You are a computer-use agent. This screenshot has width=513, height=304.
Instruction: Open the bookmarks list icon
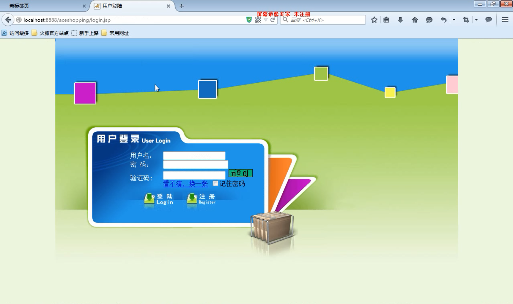pos(386,20)
